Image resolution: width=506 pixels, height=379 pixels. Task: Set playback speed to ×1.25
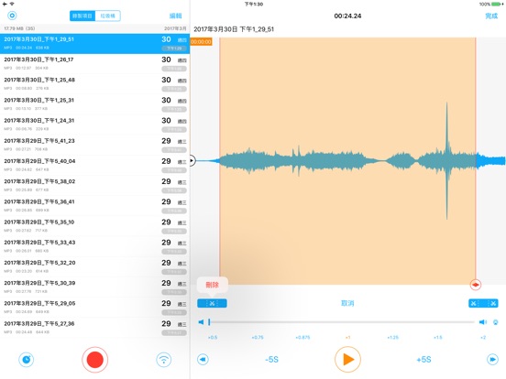click(x=392, y=338)
